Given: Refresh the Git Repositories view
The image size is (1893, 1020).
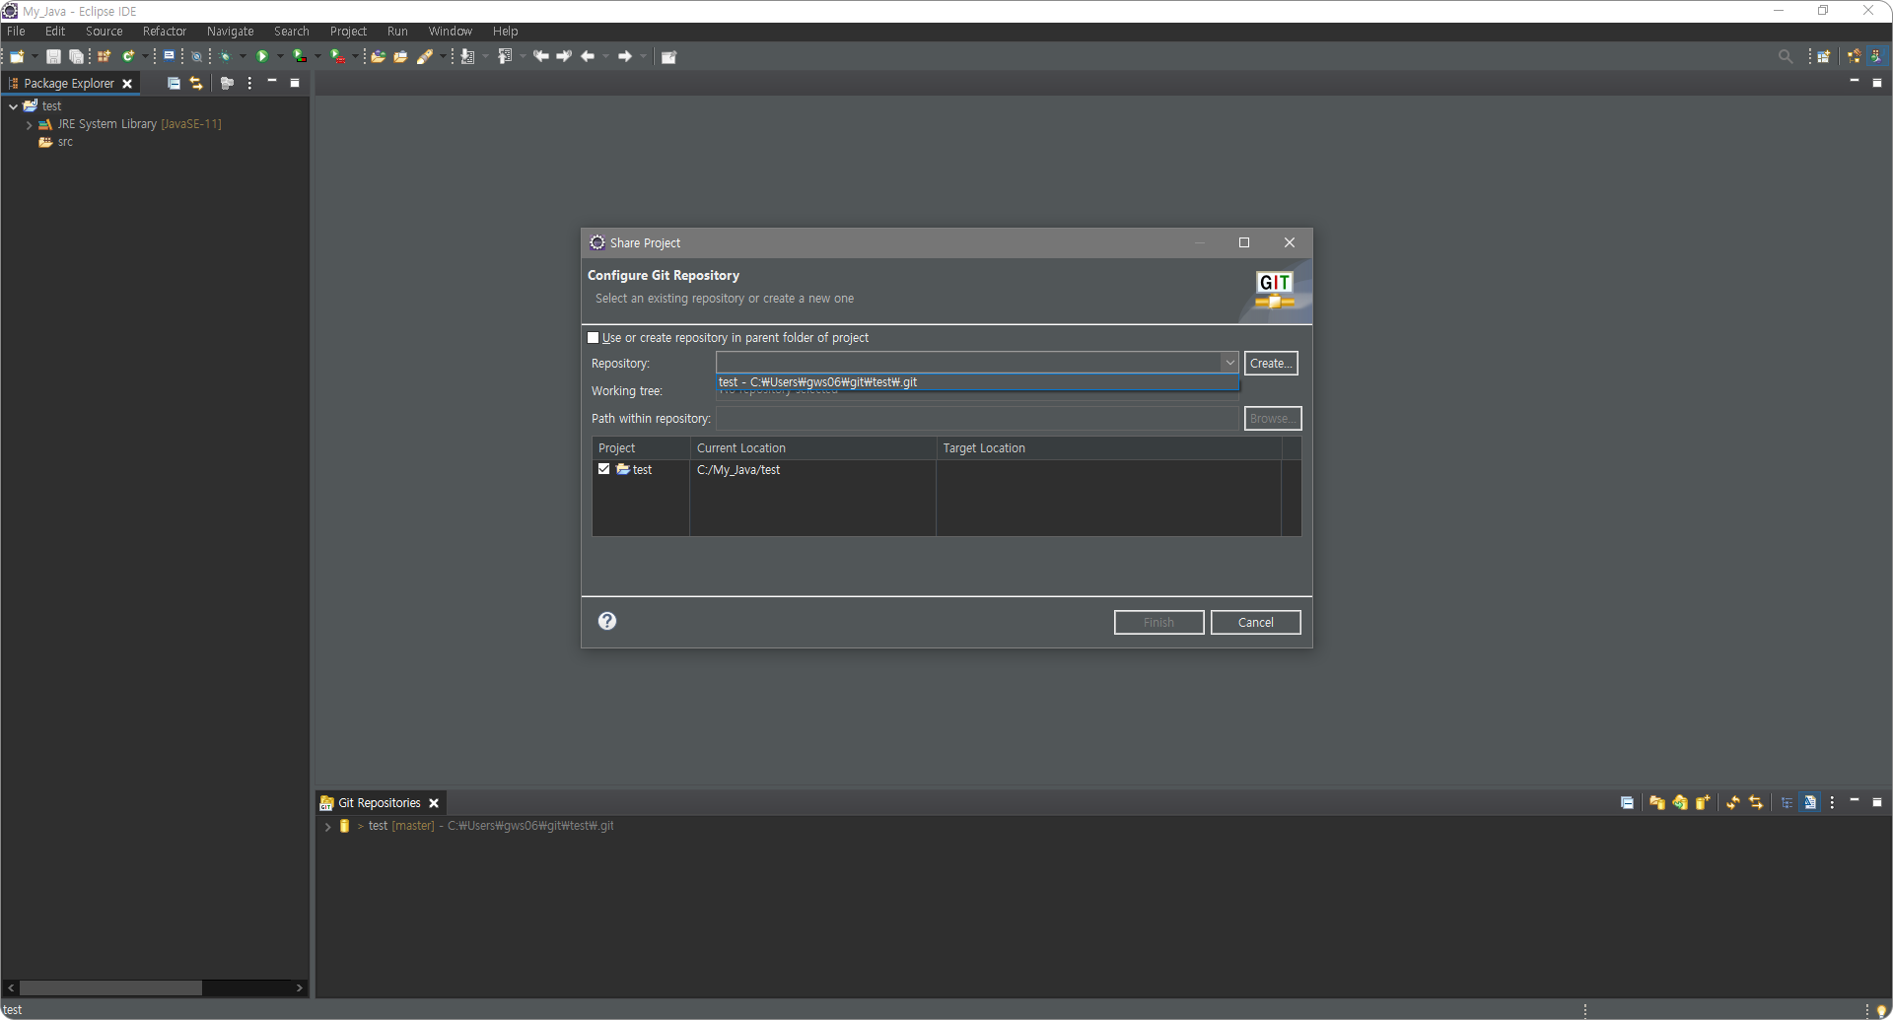Looking at the screenshot, I should pos(1732,803).
